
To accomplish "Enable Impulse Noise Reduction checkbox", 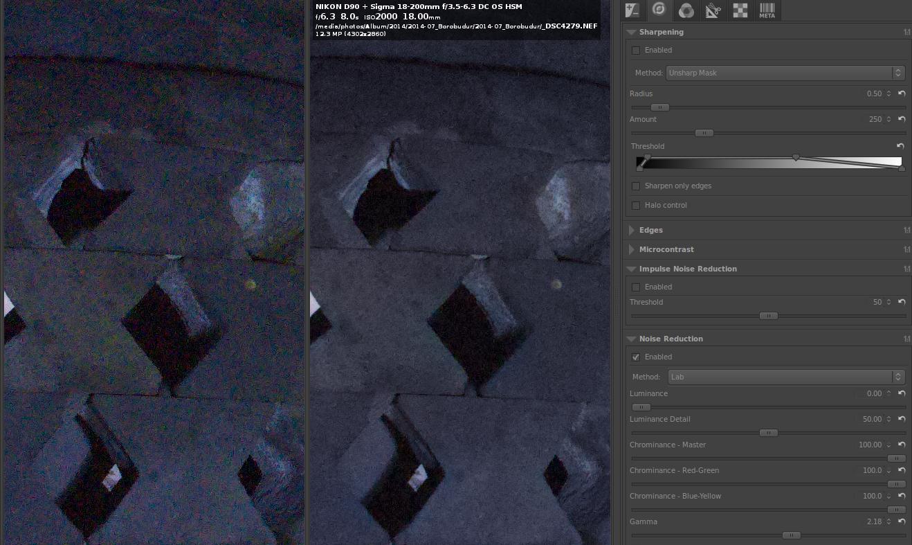I will click(636, 287).
